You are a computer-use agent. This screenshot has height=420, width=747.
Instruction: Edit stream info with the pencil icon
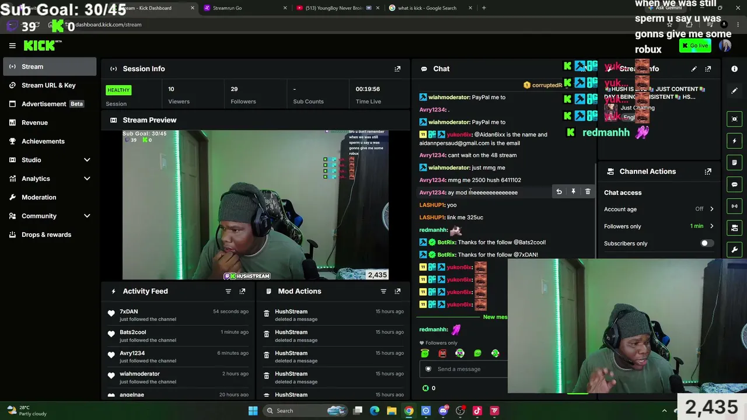(x=694, y=69)
